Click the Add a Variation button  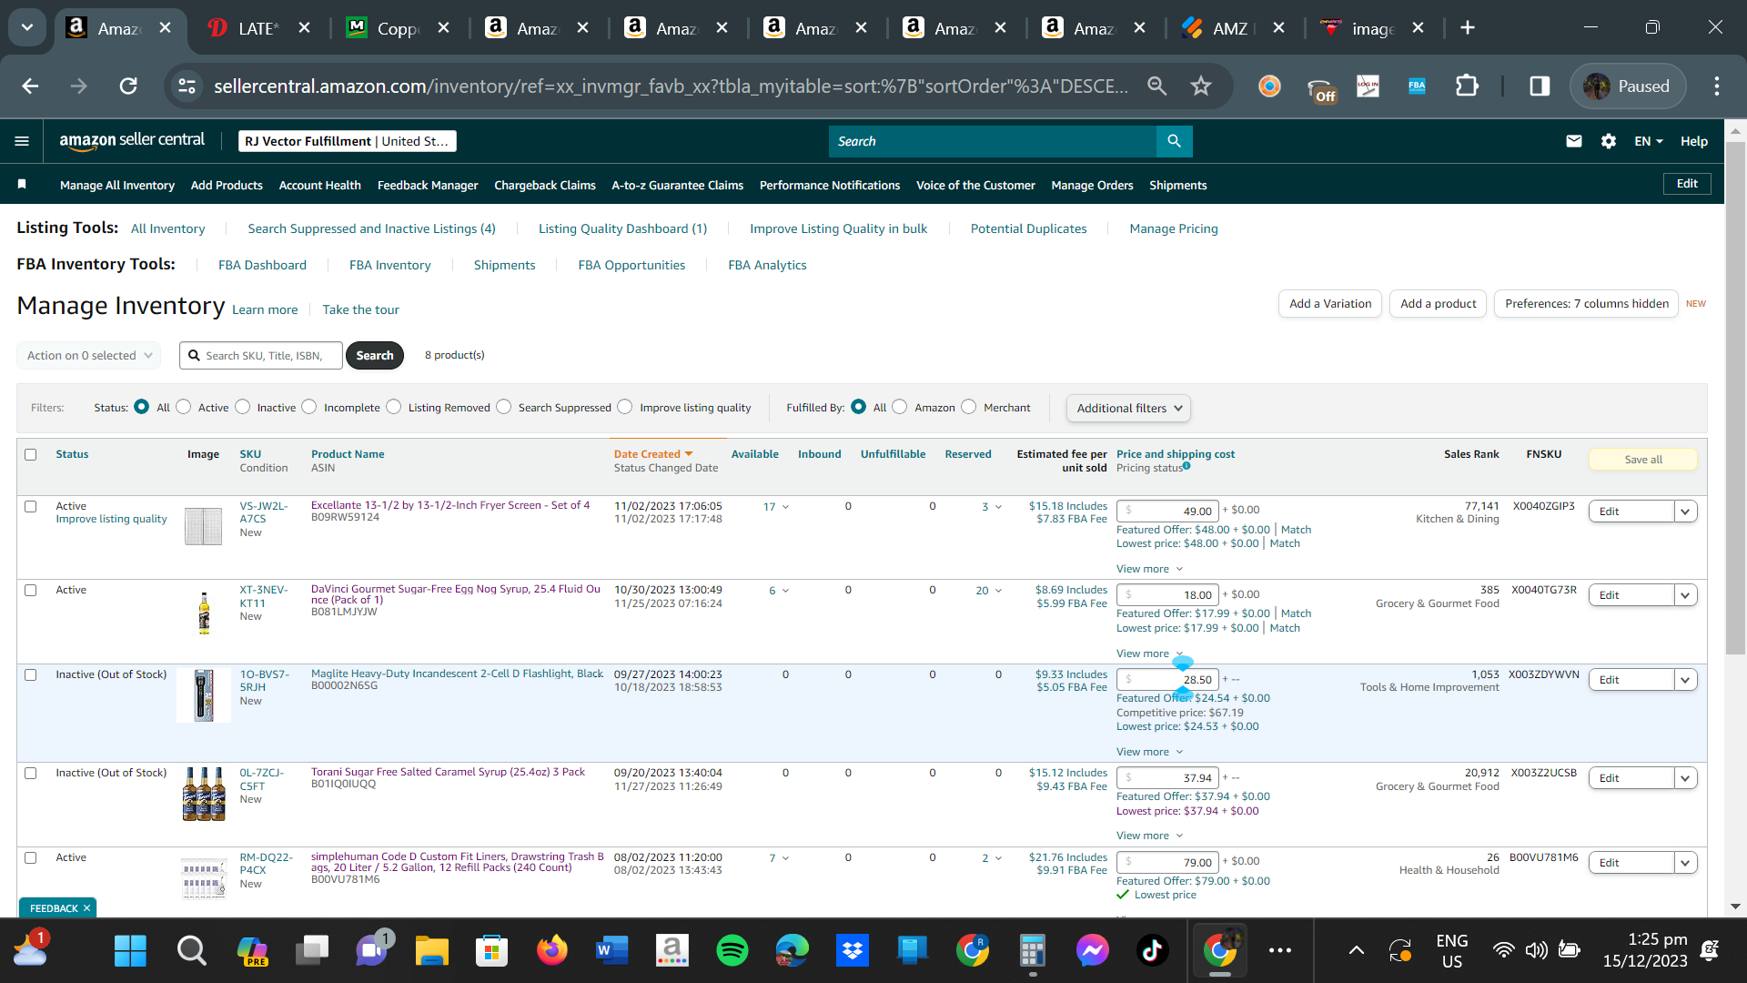pos(1330,303)
